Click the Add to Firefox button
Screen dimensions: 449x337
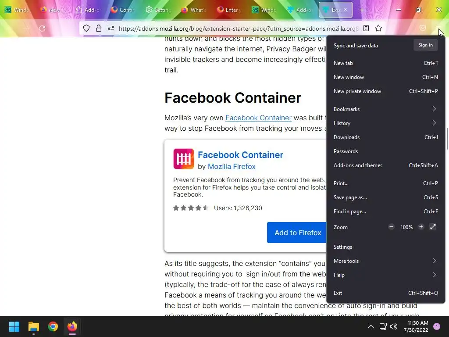pos(297,233)
